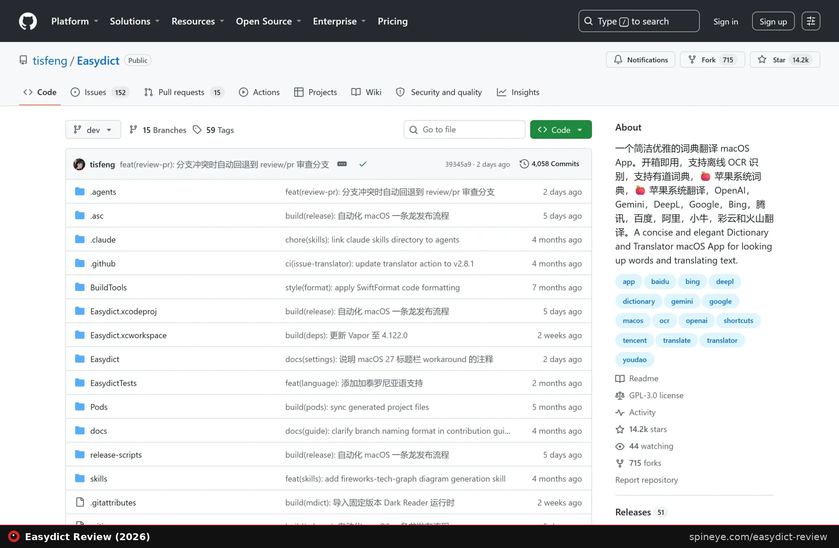Screen dimensions: 839x548
Task: Click the Sign in link
Action: point(726,21)
